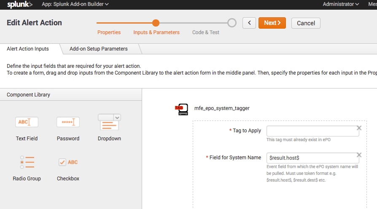Remove the Field for System Name input
377x209 pixels.
pos(359,155)
